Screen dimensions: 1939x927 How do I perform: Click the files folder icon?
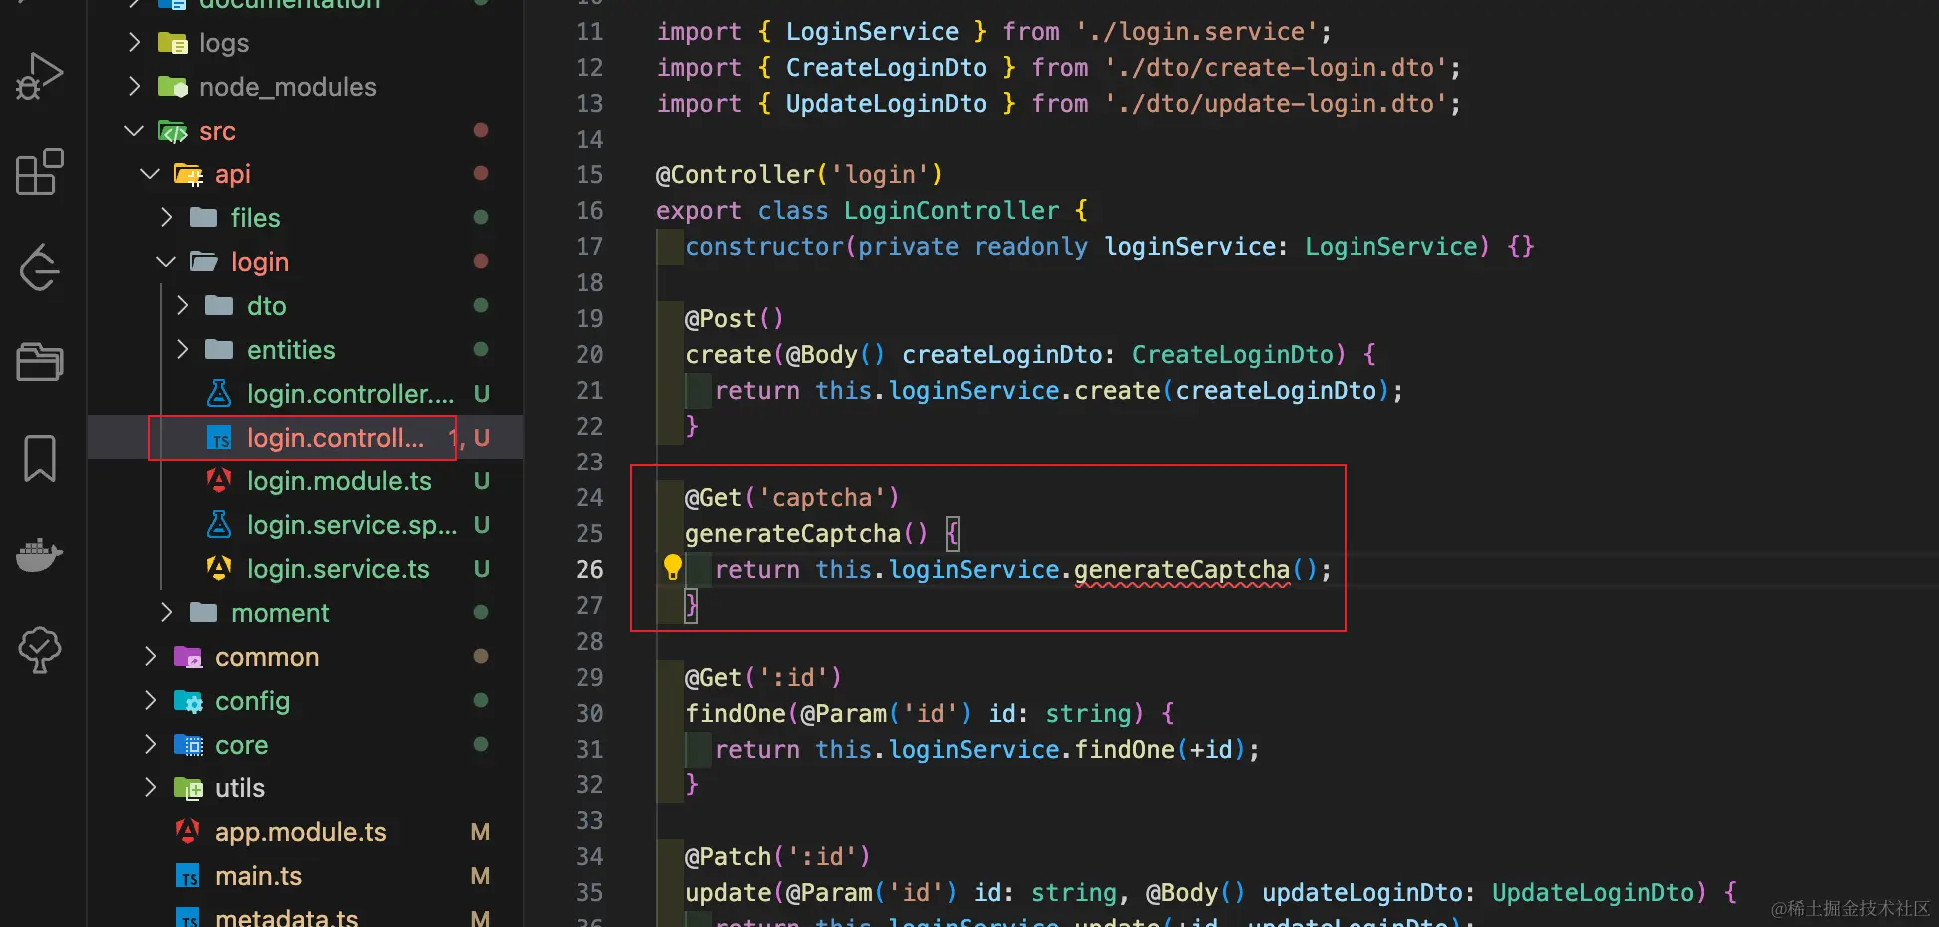tap(203, 217)
